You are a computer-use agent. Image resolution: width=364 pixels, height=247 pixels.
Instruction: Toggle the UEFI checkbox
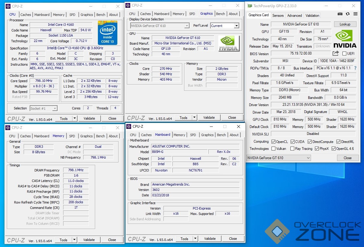pyautogui.click(x=344, y=54)
